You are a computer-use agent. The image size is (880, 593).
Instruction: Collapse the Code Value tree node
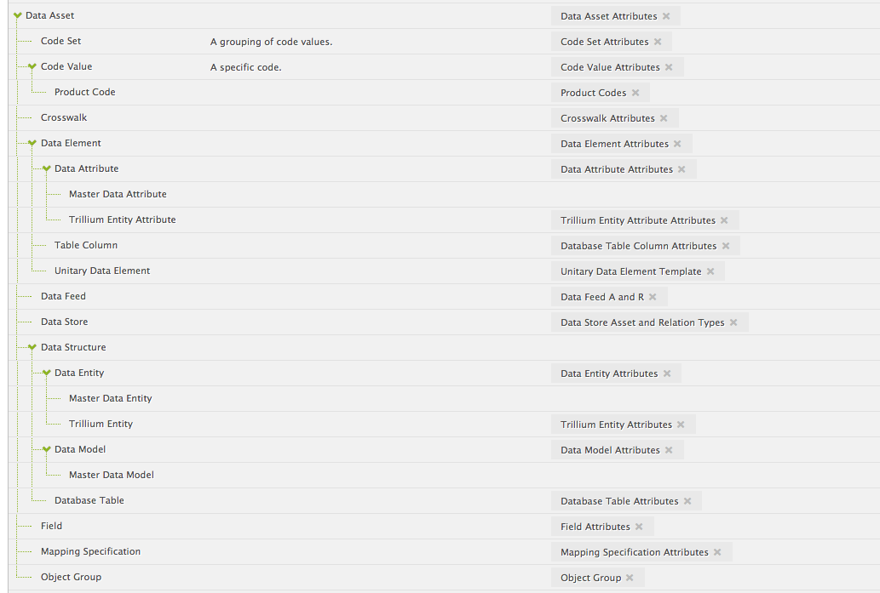point(32,66)
